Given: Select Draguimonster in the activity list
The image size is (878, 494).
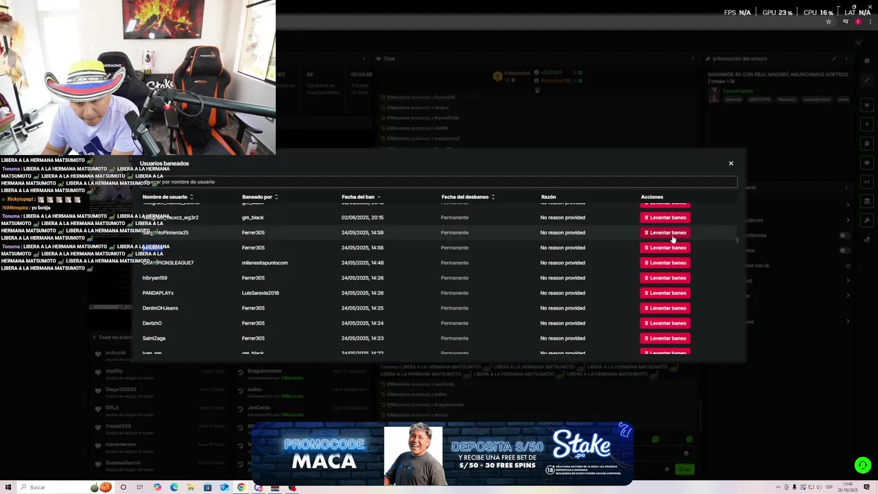Looking at the screenshot, I should tap(265, 370).
